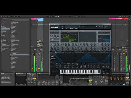Click the OSC B unison voices box
This screenshot has height=98, width=131.
click(81, 44)
